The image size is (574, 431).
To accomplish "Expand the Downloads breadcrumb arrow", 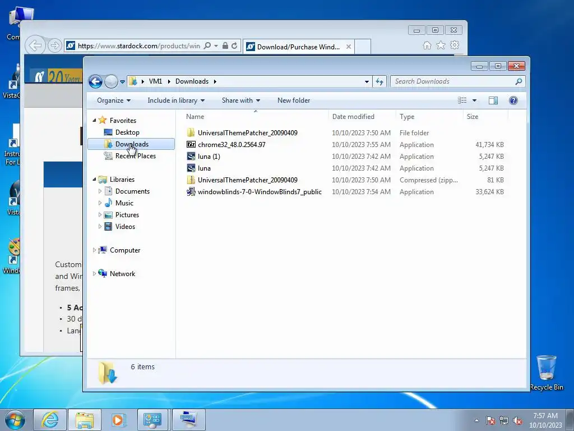I will [x=215, y=81].
